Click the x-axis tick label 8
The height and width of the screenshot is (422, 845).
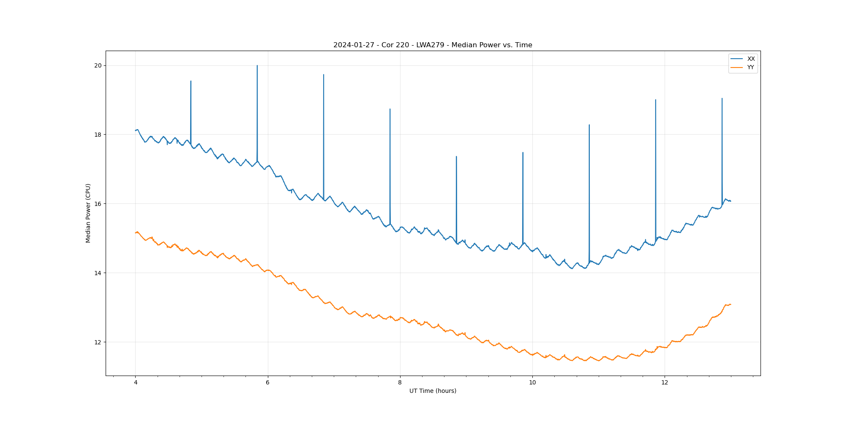tap(400, 383)
